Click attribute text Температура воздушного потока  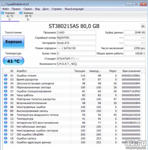coord(37,115)
